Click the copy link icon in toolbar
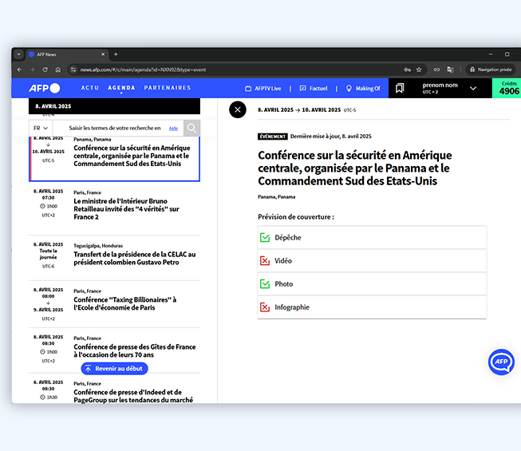 click(x=436, y=69)
